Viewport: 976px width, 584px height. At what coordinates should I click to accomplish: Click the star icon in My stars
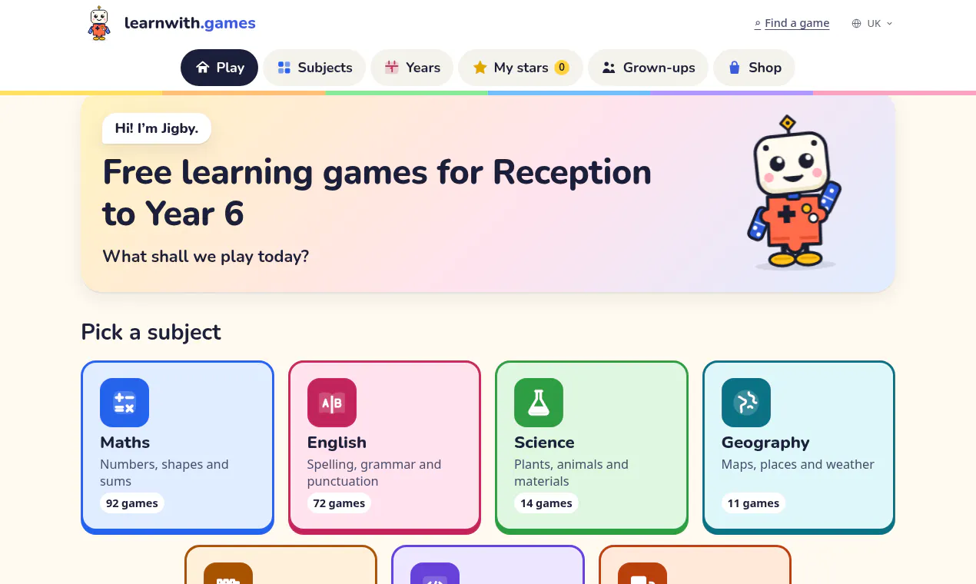click(x=480, y=68)
